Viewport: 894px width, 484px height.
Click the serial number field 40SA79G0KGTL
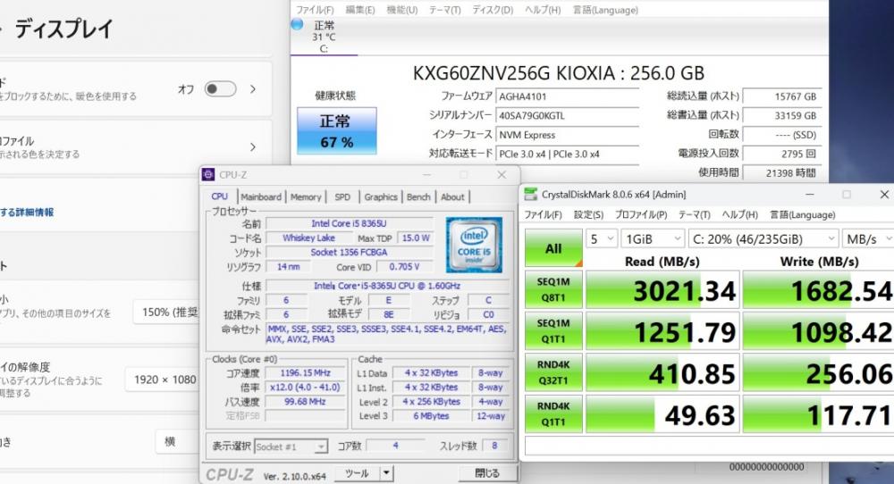[x=568, y=115]
